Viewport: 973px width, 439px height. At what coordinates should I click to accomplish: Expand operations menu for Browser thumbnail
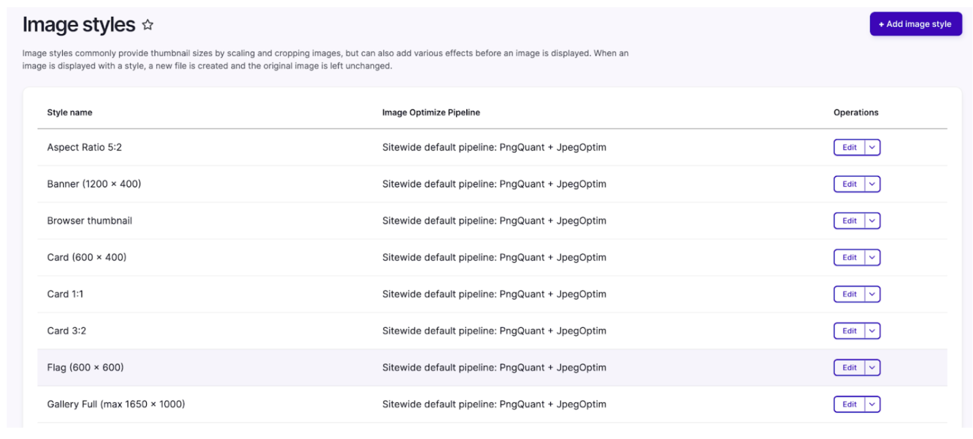pos(872,221)
